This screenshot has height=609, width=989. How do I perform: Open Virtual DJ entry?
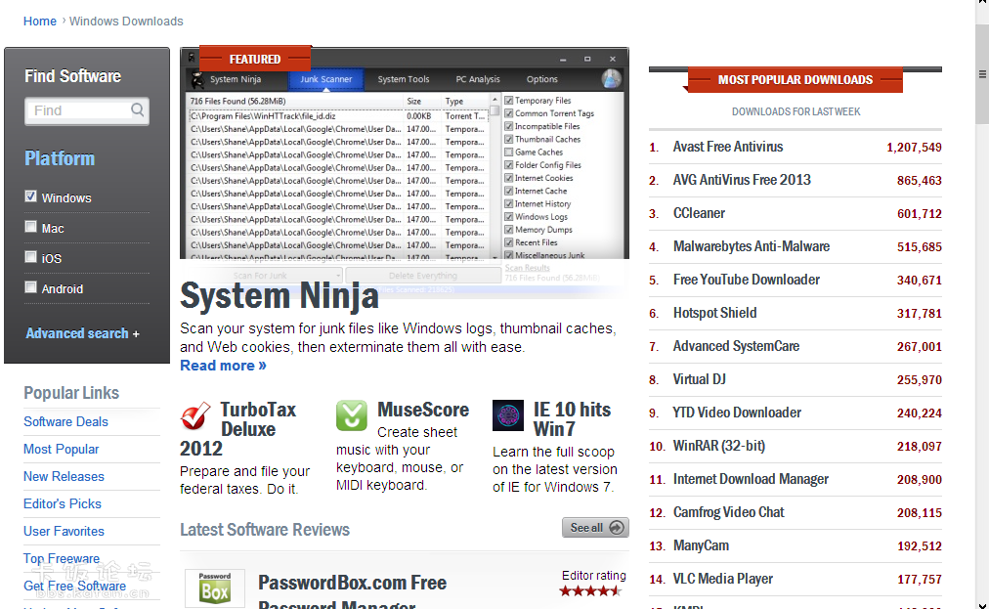tap(699, 379)
